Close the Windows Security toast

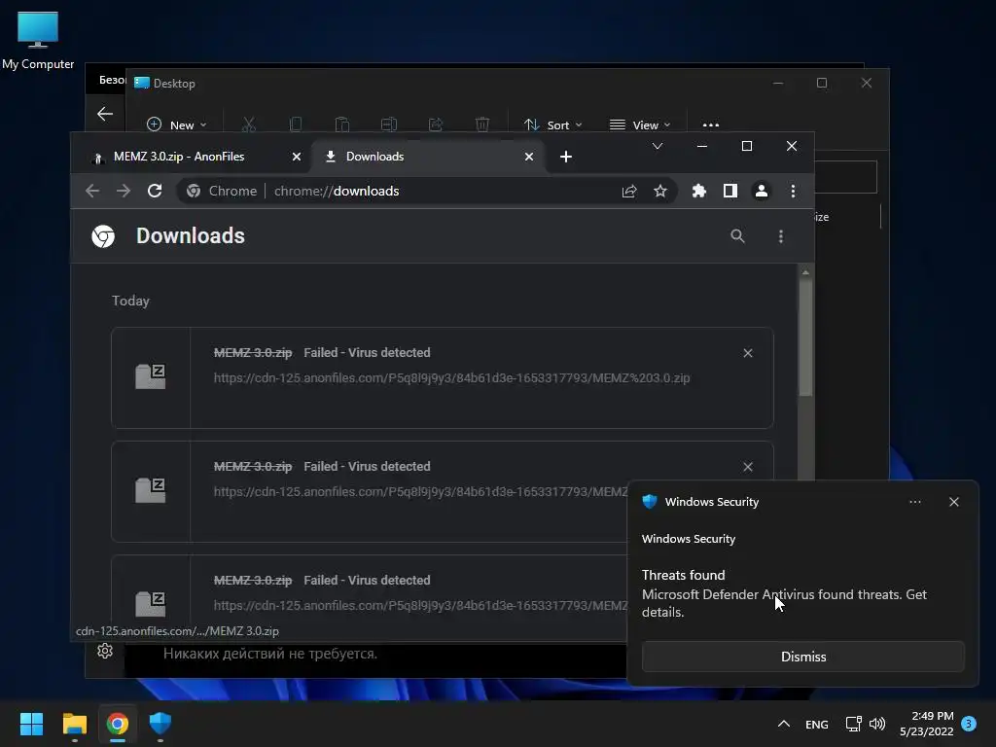953,502
